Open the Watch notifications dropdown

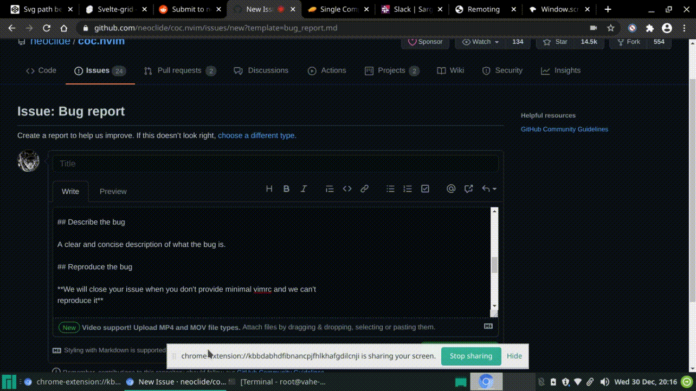(x=480, y=42)
